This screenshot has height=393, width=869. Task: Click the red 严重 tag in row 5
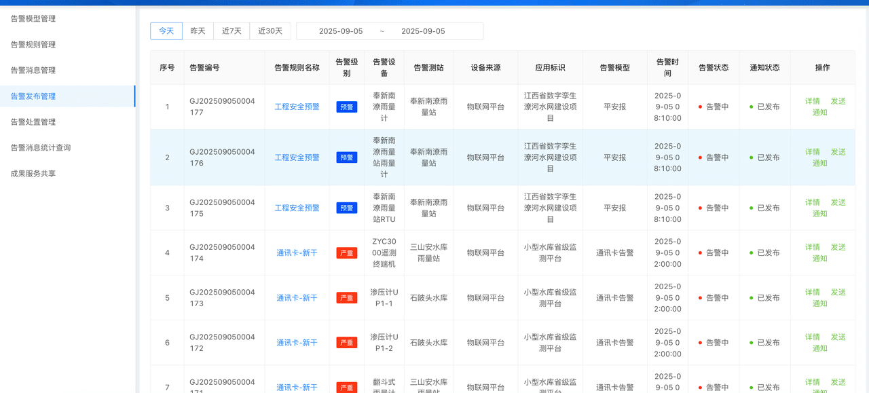[347, 298]
